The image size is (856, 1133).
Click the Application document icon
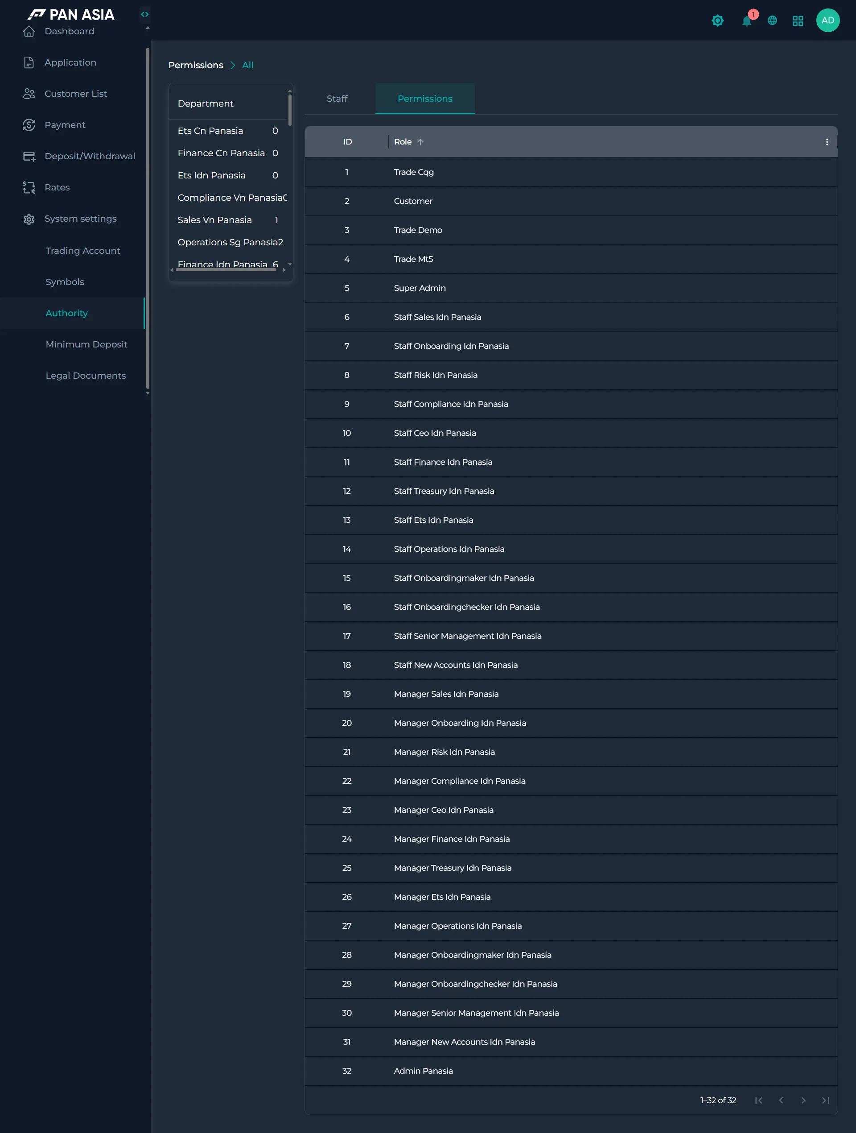[x=29, y=62]
